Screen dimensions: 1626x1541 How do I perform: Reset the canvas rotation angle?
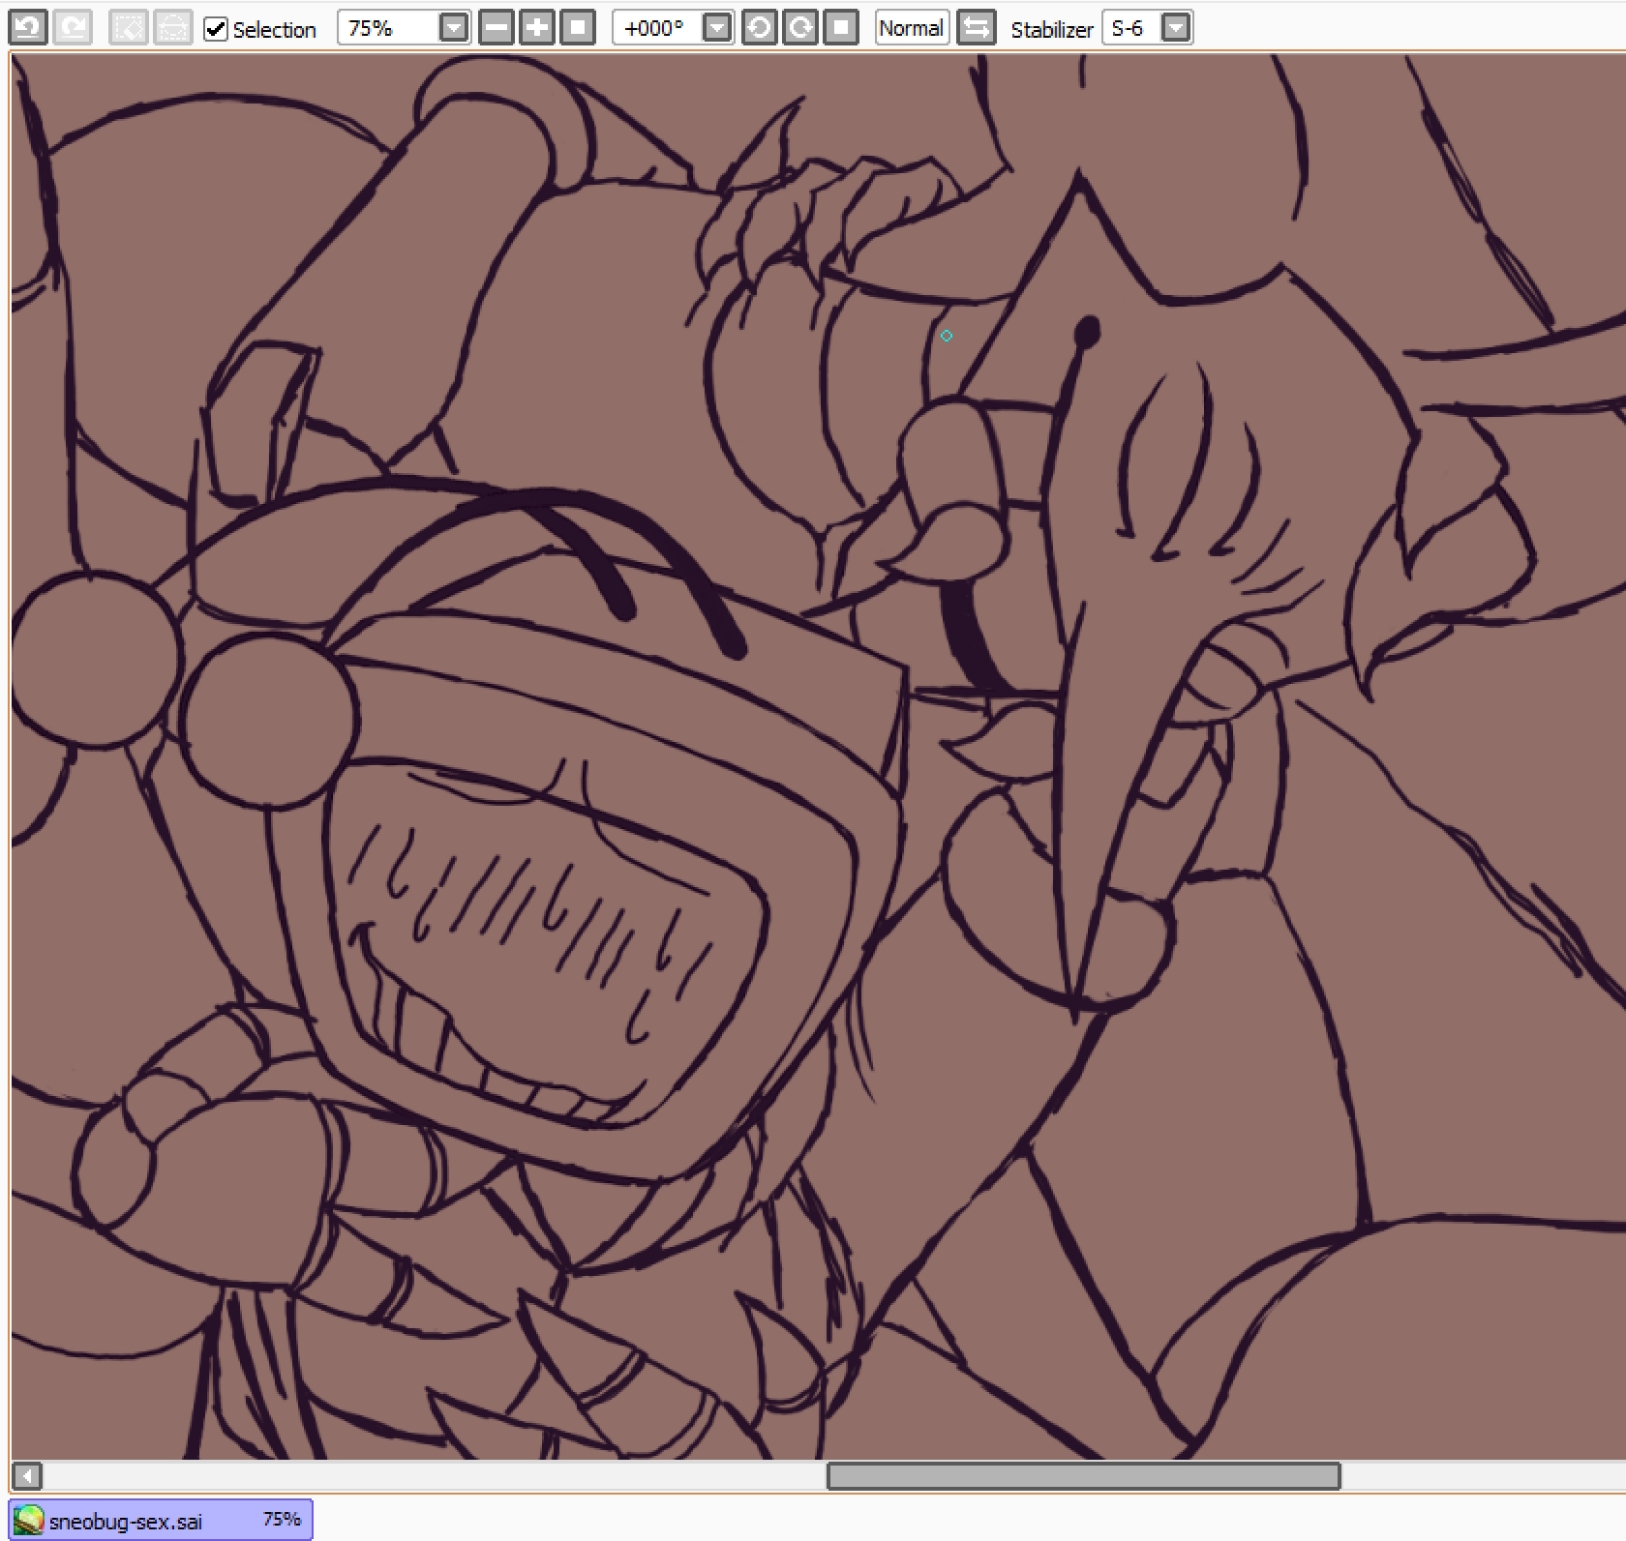pyautogui.click(x=841, y=28)
